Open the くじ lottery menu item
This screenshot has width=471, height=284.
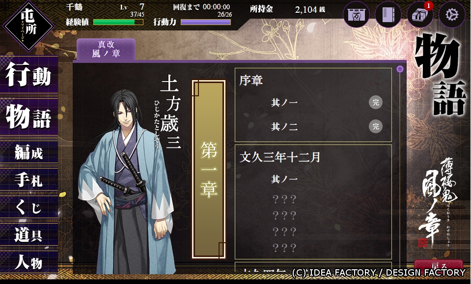pyautogui.click(x=29, y=207)
